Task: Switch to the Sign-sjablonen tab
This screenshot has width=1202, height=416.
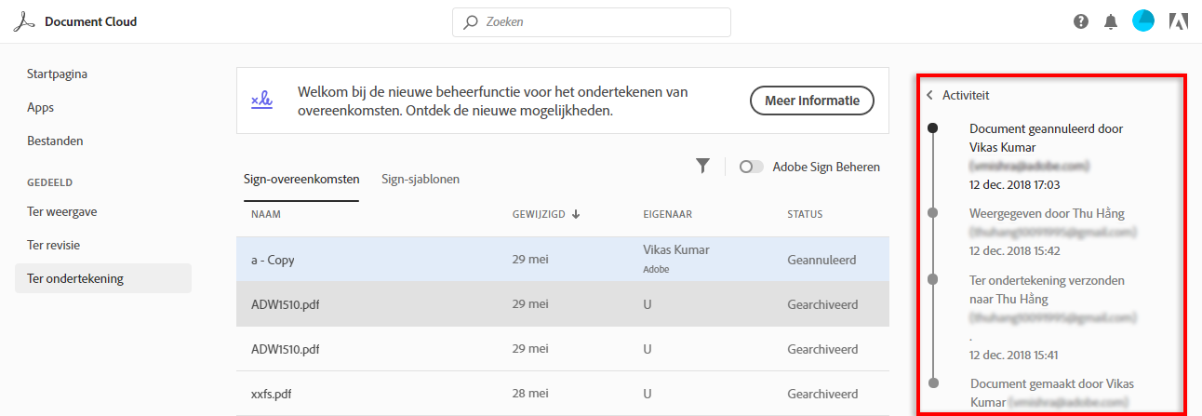Action: [x=421, y=179]
